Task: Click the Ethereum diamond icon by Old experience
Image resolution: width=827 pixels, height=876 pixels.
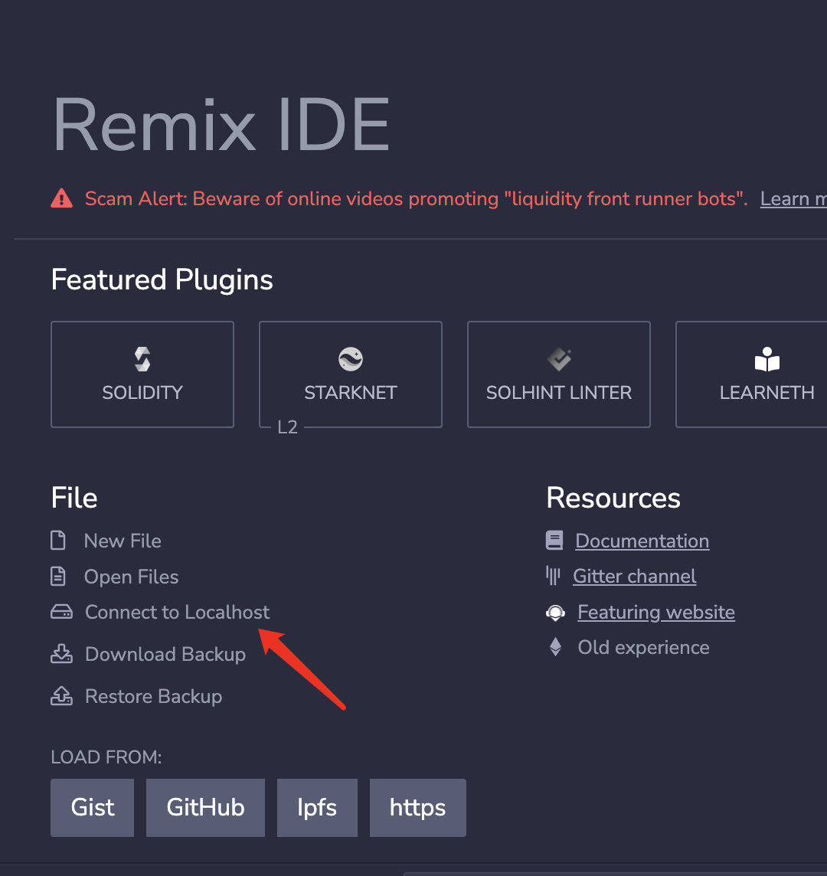Action: click(x=555, y=647)
